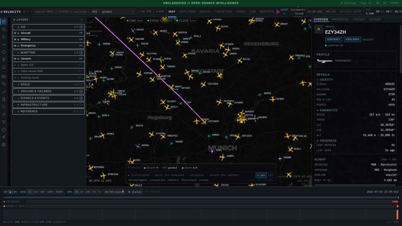The width and height of the screenshot is (402, 226).
Task: Open Settings in top bar
Action: 348,3
